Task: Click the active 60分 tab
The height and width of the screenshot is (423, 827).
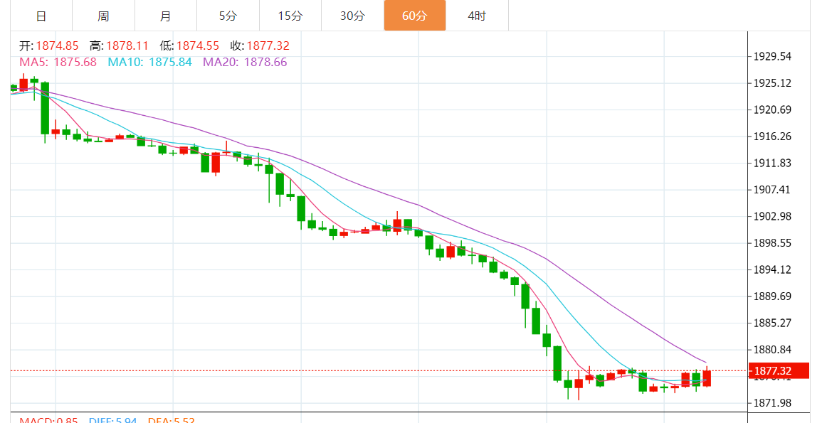Action: pos(414,16)
